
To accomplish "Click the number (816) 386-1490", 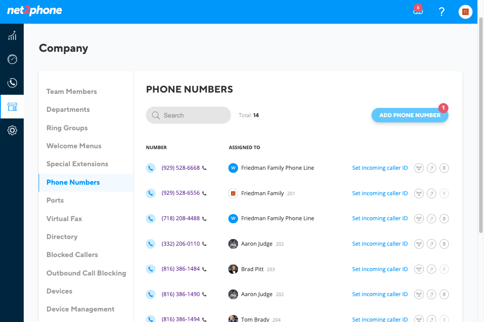I will 181,294.
